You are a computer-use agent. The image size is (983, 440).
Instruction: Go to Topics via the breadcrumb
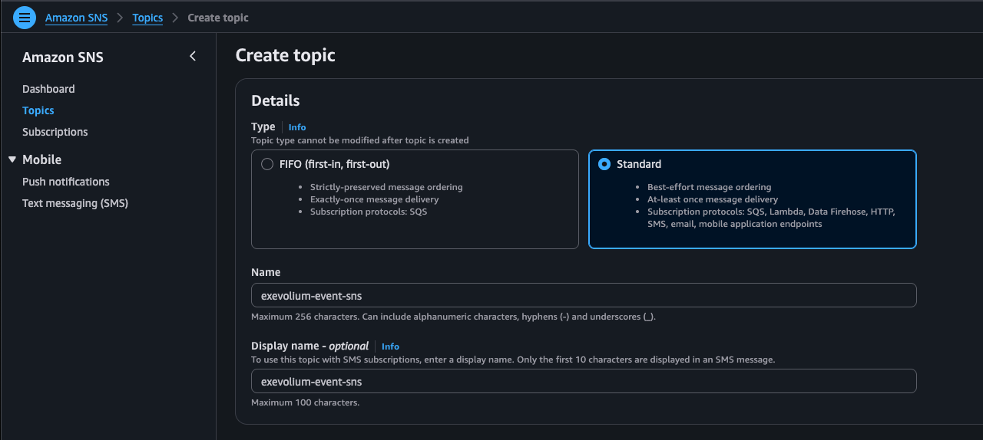point(147,18)
